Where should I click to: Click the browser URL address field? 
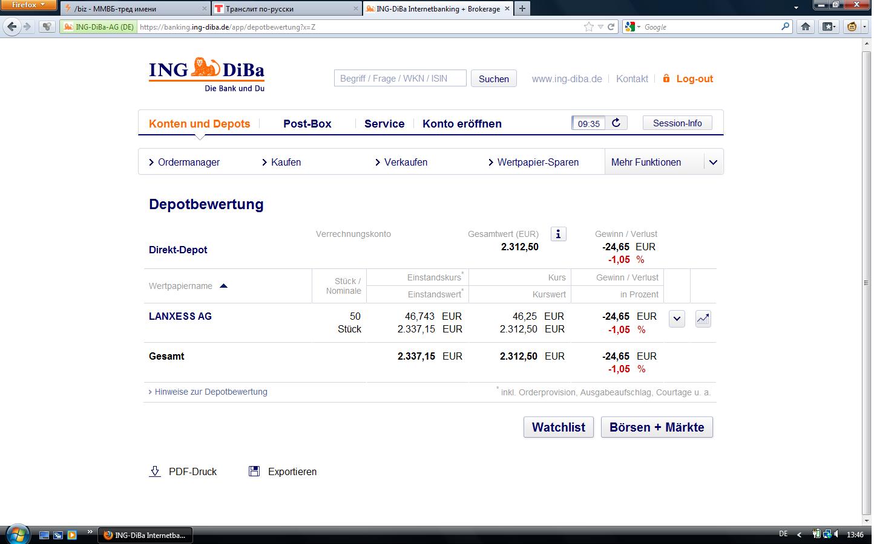pyautogui.click(x=360, y=27)
